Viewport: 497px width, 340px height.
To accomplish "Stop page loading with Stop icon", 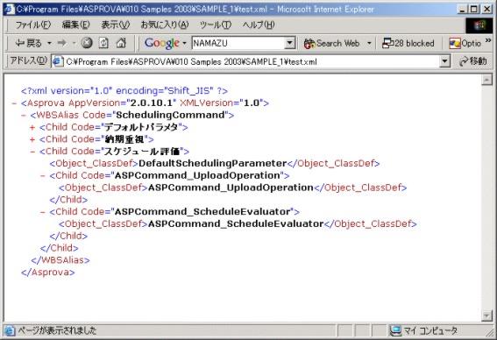I will [87, 43].
